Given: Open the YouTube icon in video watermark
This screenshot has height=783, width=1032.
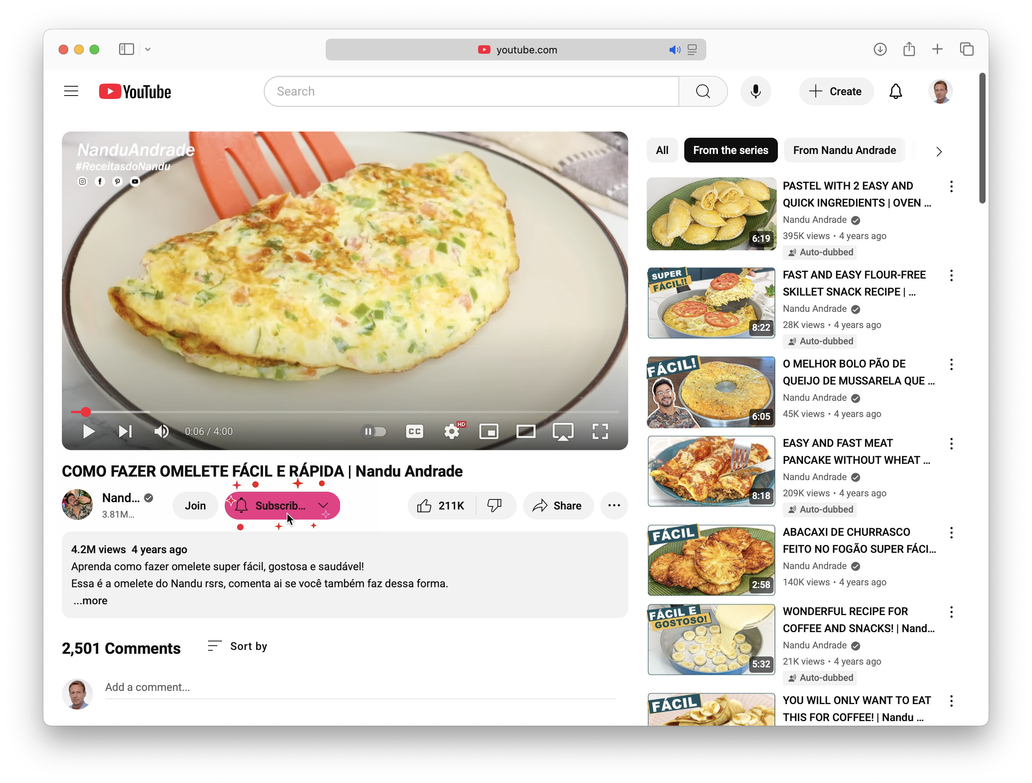Looking at the screenshot, I should tap(135, 181).
